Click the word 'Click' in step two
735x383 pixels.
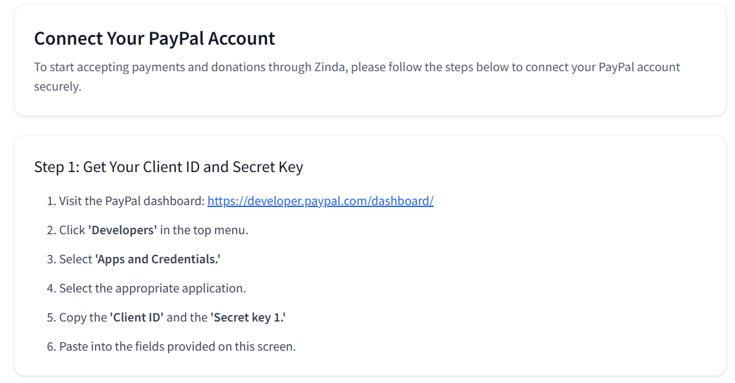72,230
